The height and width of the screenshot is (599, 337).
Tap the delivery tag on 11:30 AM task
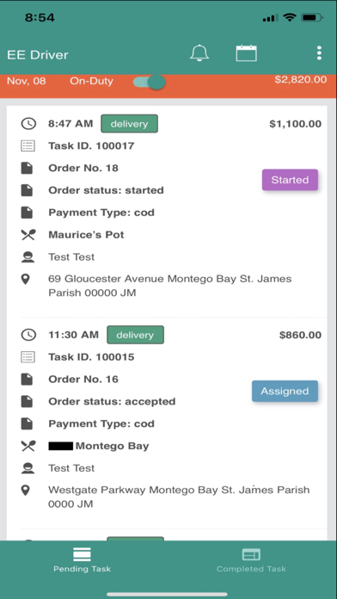[x=135, y=335]
